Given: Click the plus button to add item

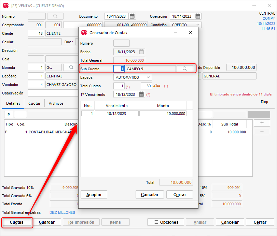Looking at the screenshot, I should click(262, 123).
